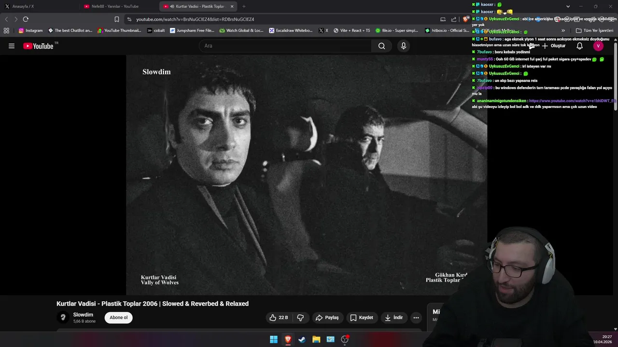This screenshot has width=618, height=347.
Task: Open the X bookmark in bookmarks bar
Action: pyautogui.click(x=323, y=30)
